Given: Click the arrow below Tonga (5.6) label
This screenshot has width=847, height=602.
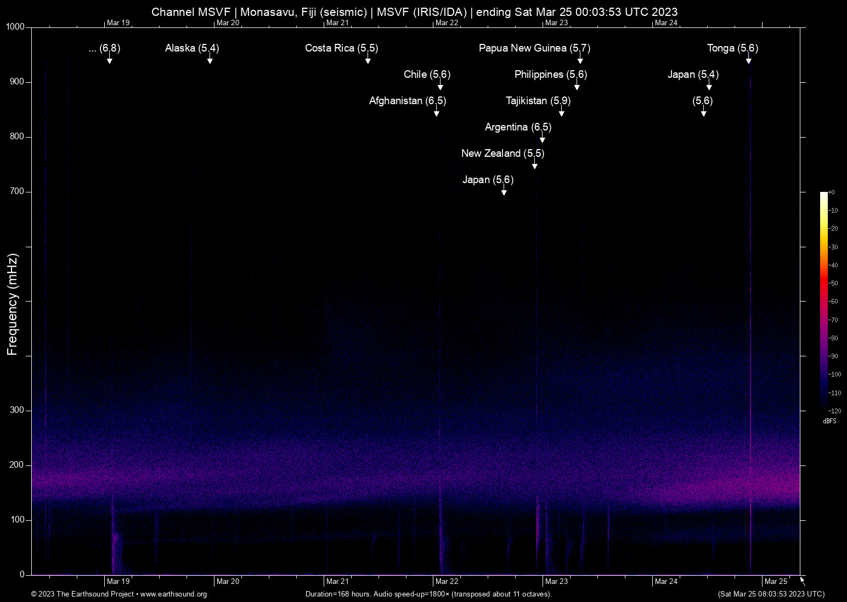Looking at the screenshot, I should pos(748,59).
